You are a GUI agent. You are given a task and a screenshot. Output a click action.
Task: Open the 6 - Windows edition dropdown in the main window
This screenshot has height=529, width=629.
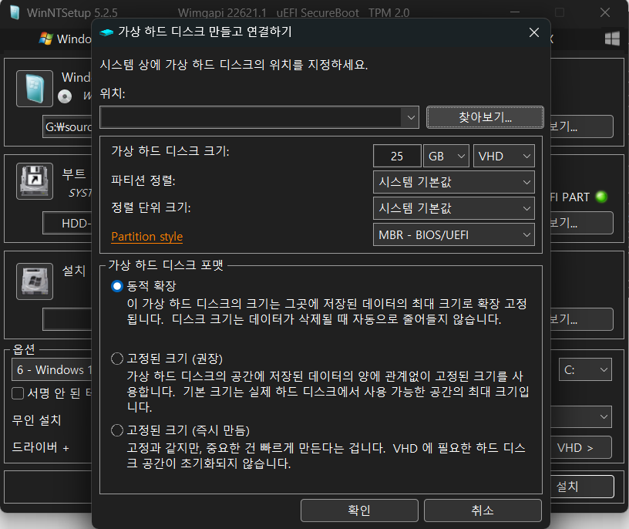coord(52,369)
